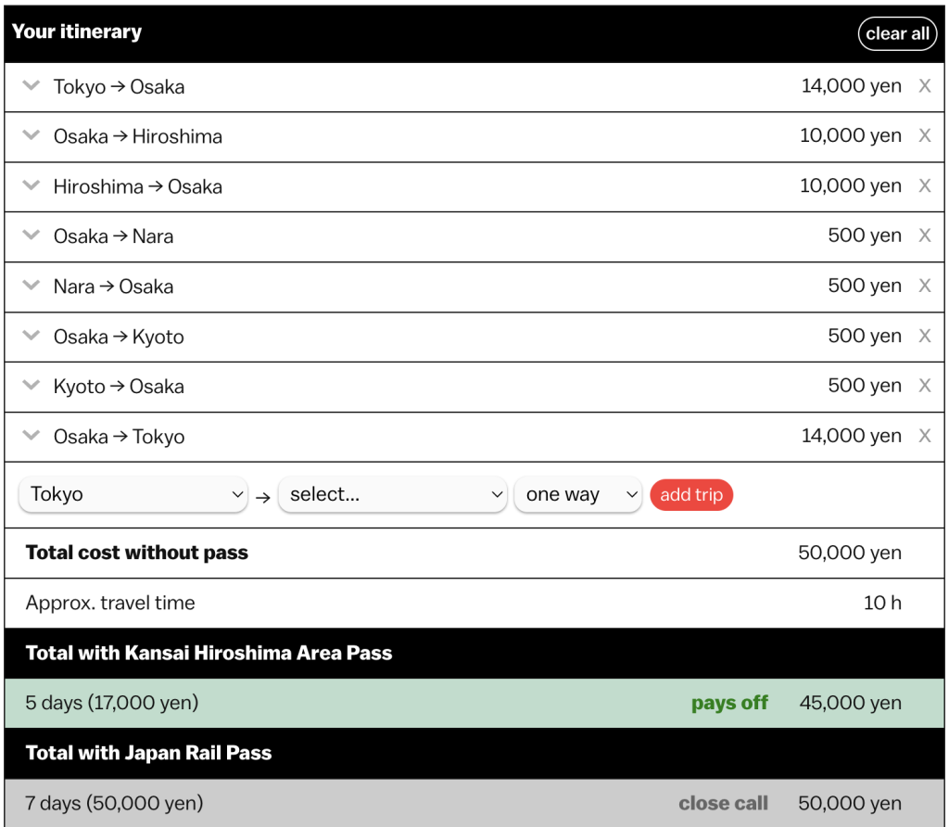
Task: Expand the Kyoto → Osaka chevron
Action: point(32,387)
